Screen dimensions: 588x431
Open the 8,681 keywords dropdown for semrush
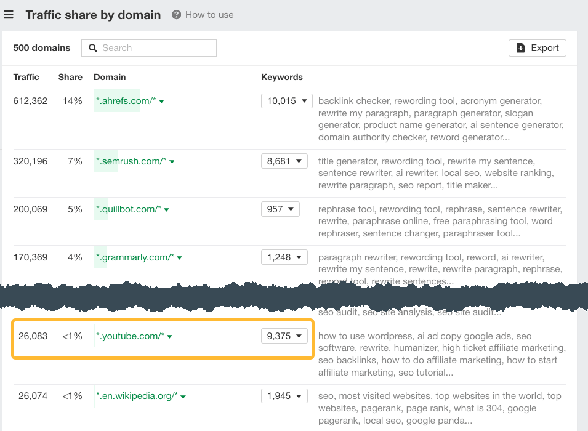[284, 161]
